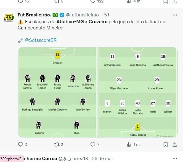Screen dimensions: 188x162
Task: Open Guilherme Correa's profile name
Action: pos(39,159)
